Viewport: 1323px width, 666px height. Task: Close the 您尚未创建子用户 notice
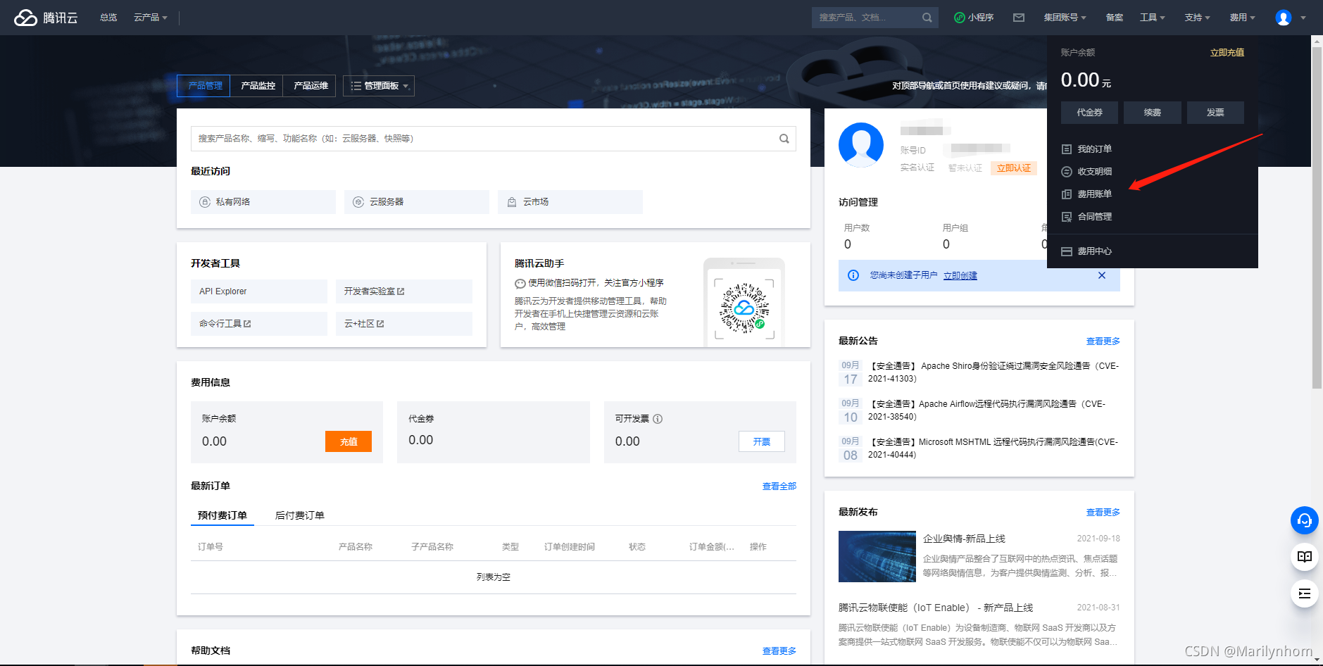point(1102,275)
